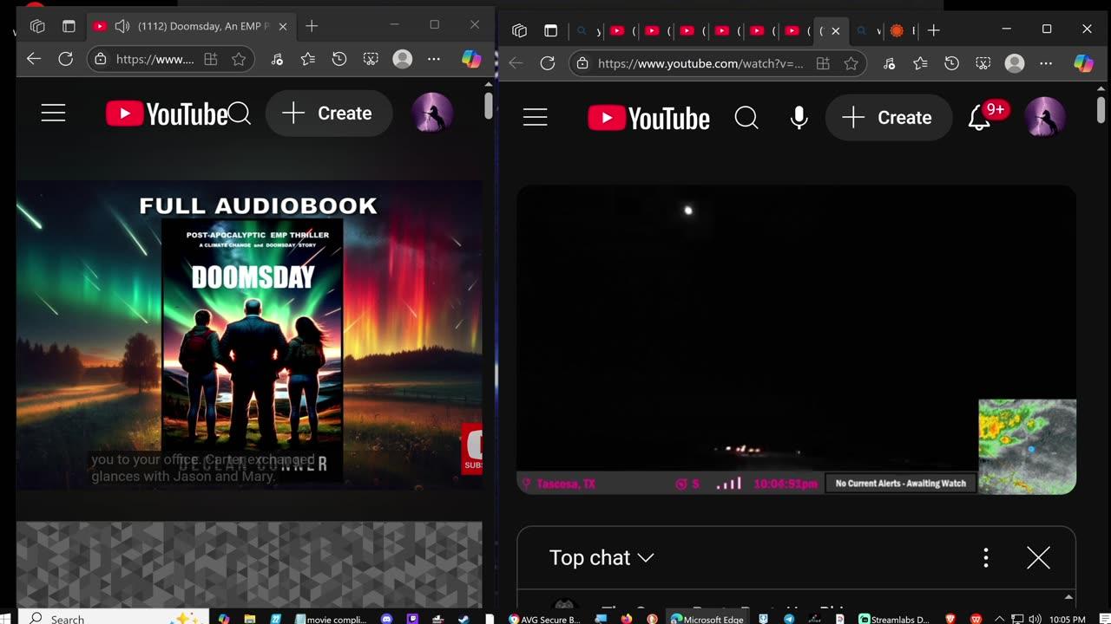Open app/split icon in right address bar
Image resolution: width=1111 pixels, height=624 pixels.
click(823, 63)
